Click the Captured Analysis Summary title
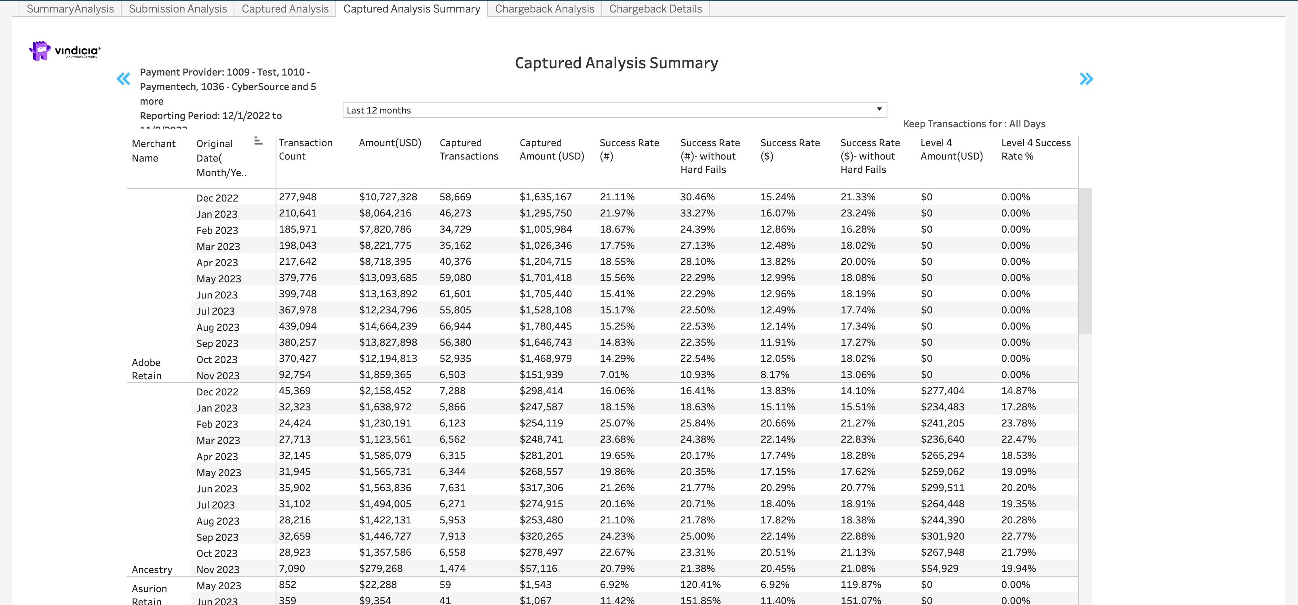The height and width of the screenshot is (605, 1298). coord(616,63)
